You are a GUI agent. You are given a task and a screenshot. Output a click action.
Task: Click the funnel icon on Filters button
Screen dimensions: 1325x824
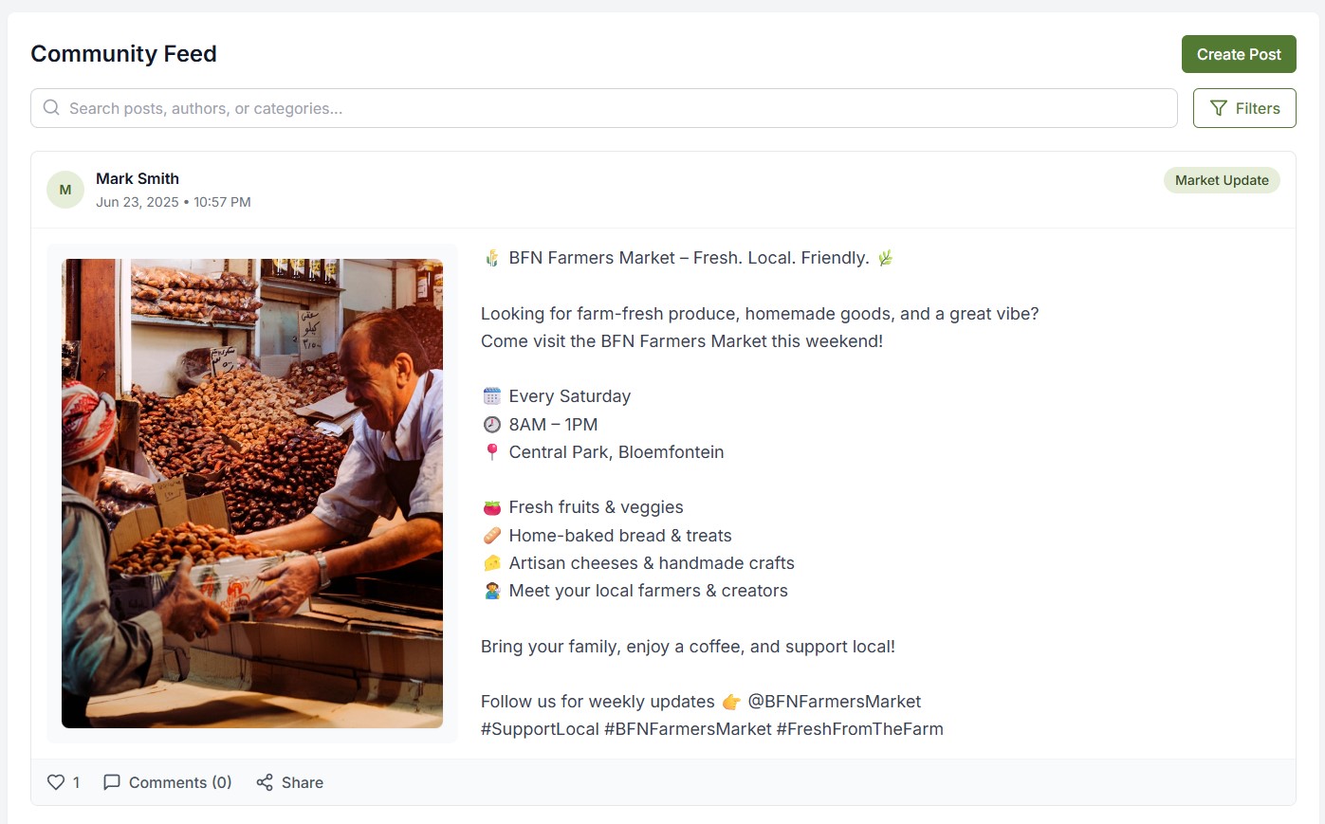1219,108
